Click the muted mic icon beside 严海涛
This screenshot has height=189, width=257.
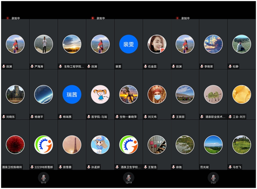[32, 66]
